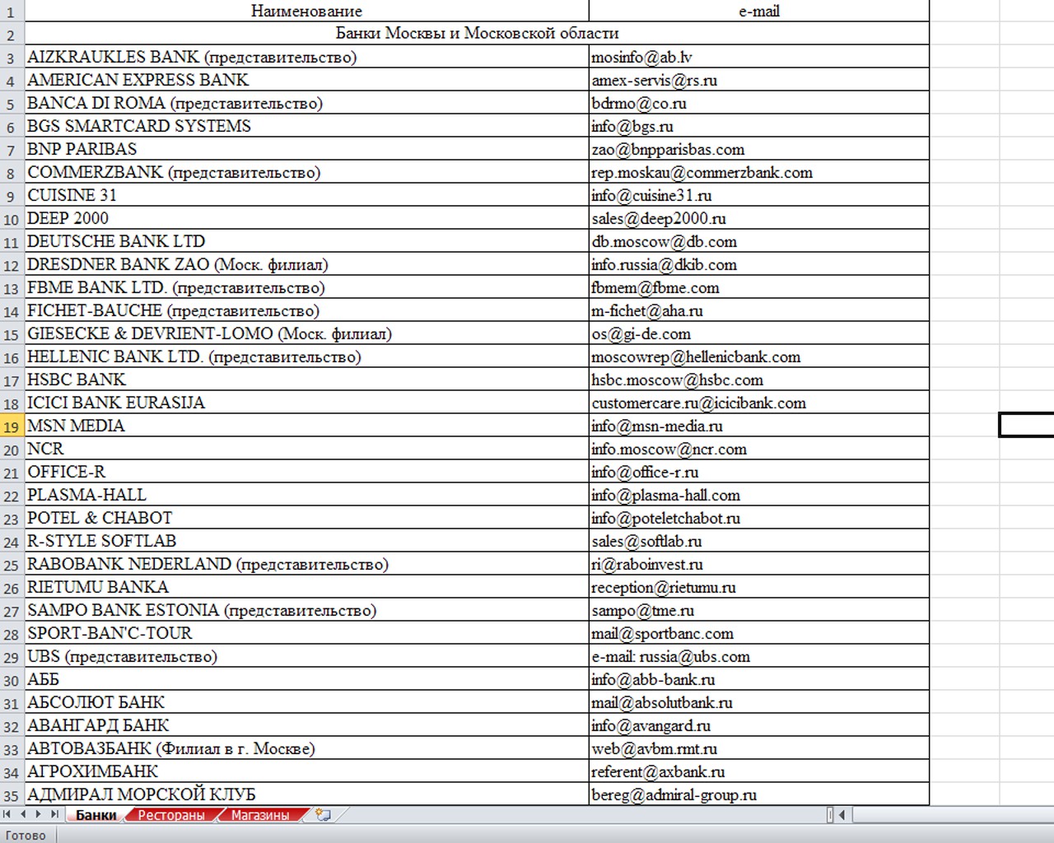Select cell POTEL & CHABOT
Screen dimensions: 1054x843
click(x=306, y=518)
